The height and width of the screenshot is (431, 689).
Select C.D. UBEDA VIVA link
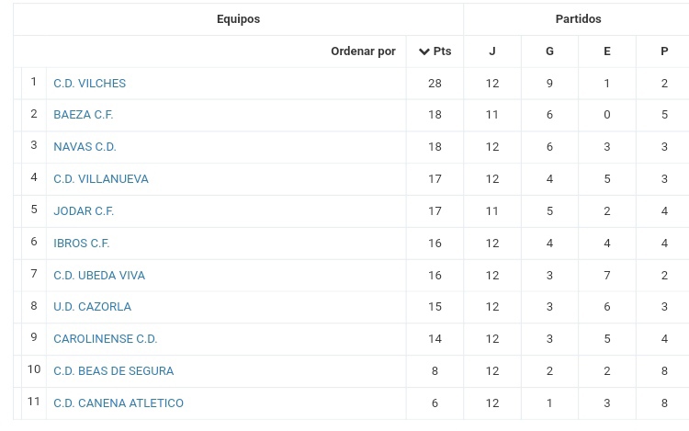pyautogui.click(x=99, y=276)
